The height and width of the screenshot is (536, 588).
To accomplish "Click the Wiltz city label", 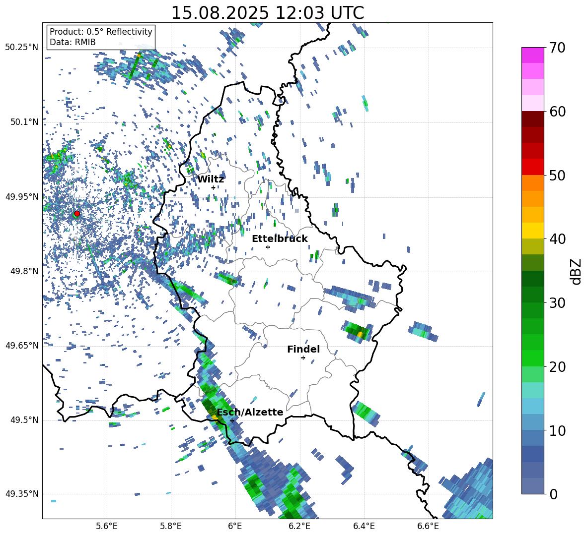I will click(x=211, y=179).
